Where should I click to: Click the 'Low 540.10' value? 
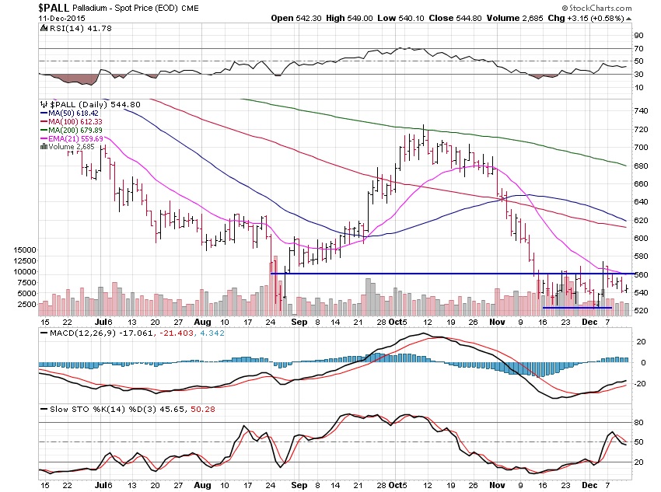400,18
